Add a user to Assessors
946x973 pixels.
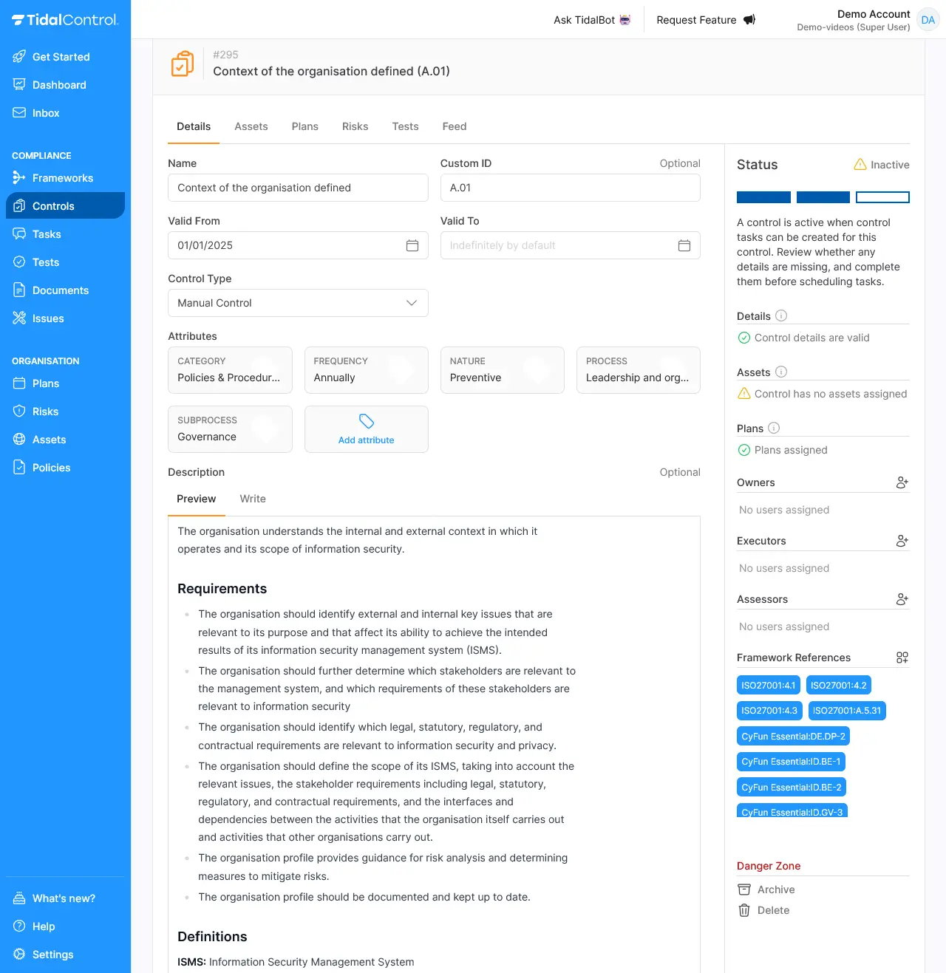coord(902,599)
